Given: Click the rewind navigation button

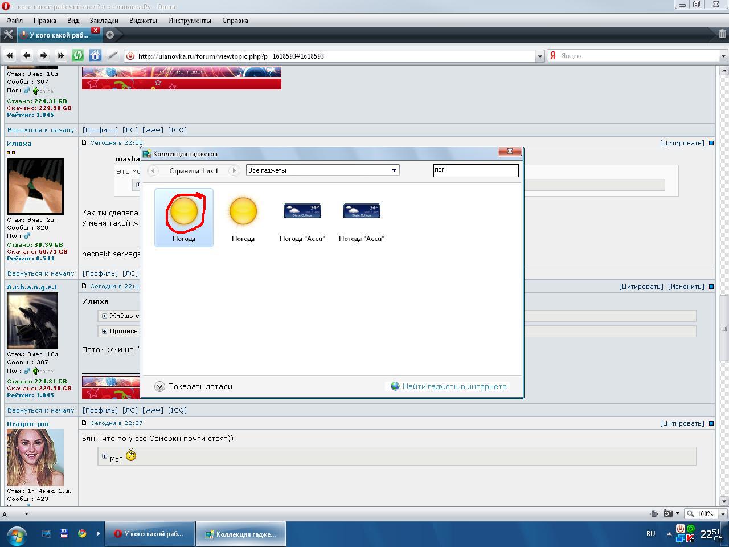Looking at the screenshot, I should pos(10,55).
